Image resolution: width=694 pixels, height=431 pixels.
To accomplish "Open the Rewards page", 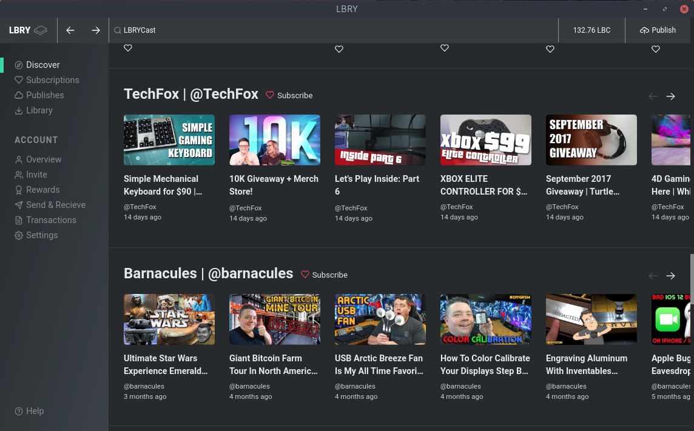I will tap(42, 190).
